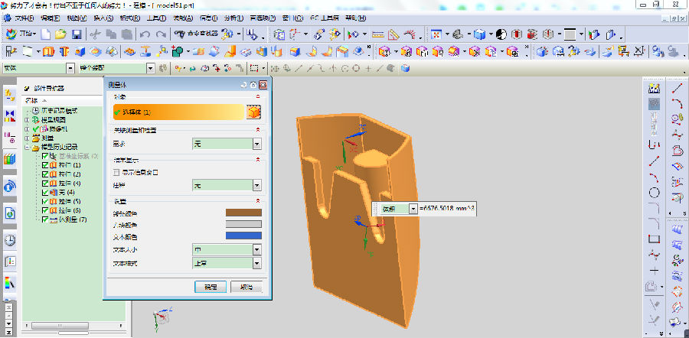Image resolution: width=689 pixels, height=338 pixels.
Task: Open the 编辑(E) Edit menu
Action: [50, 18]
